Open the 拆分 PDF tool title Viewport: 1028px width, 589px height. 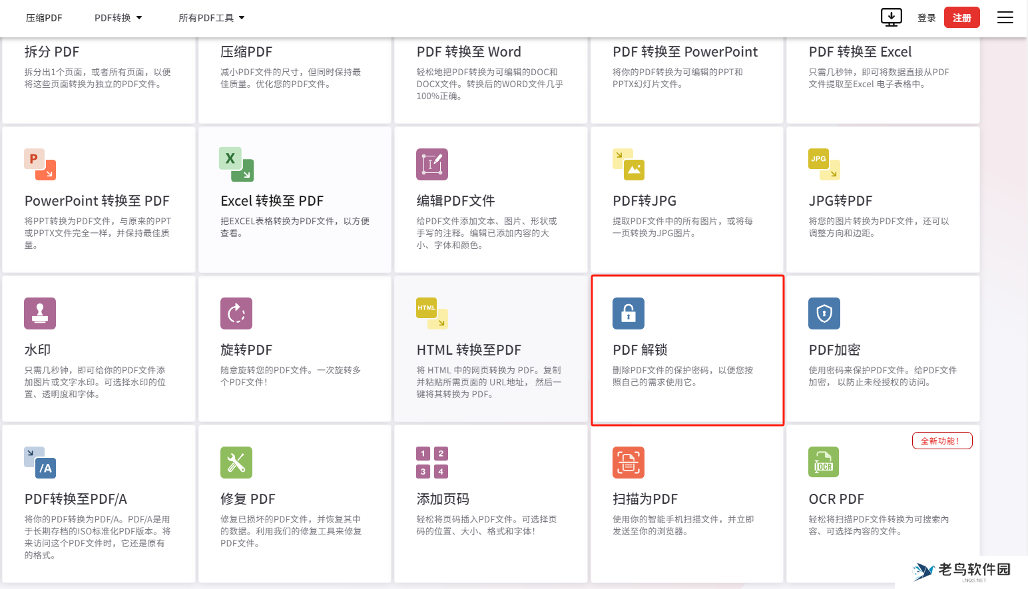tap(52, 52)
